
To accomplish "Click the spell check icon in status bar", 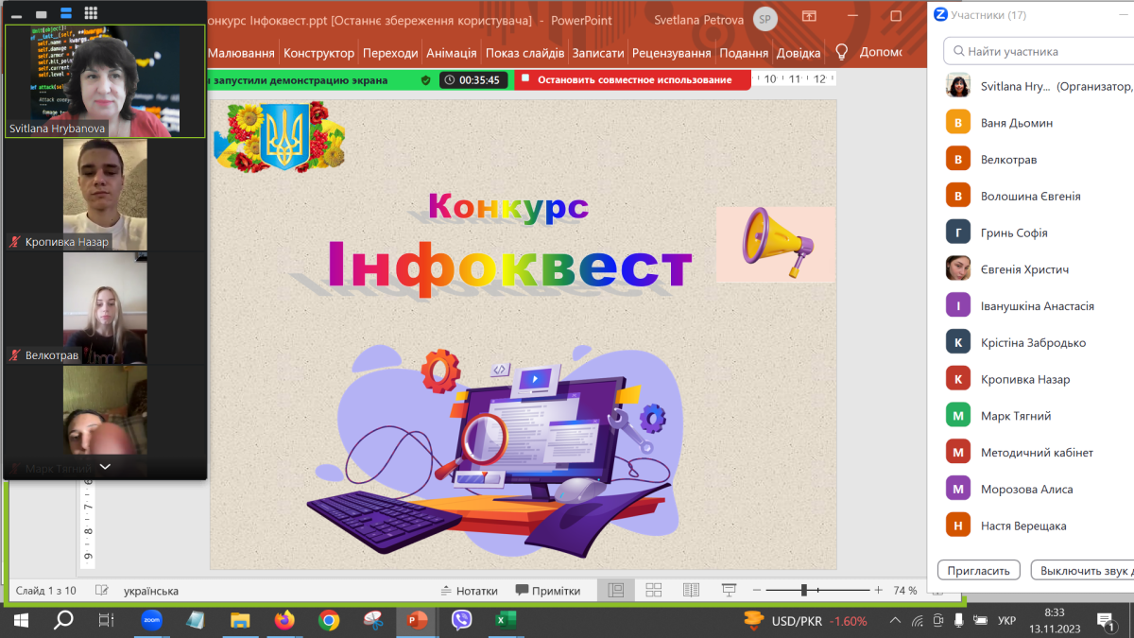I will click(x=102, y=591).
